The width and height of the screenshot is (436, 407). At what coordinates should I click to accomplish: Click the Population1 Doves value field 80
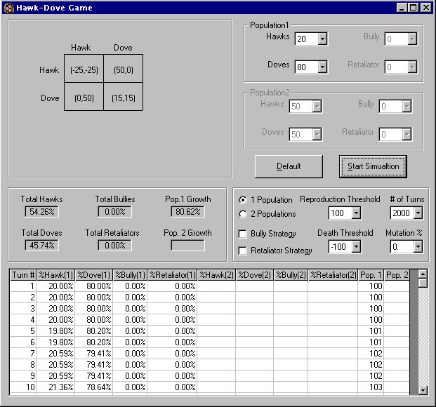(306, 67)
